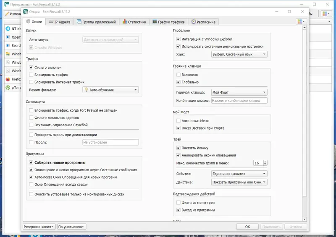Viewport: 336px width, 237px height.
Task: Click the График трафика icon
Action: (155, 22)
